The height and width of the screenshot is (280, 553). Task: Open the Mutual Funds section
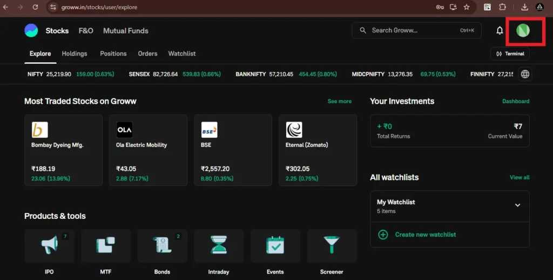coord(125,31)
